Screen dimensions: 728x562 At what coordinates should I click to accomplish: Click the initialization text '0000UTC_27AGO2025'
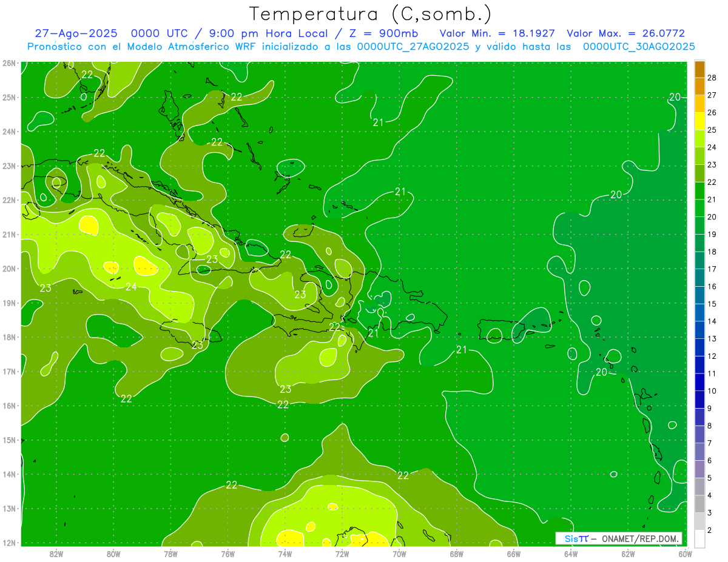click(413, 47)
